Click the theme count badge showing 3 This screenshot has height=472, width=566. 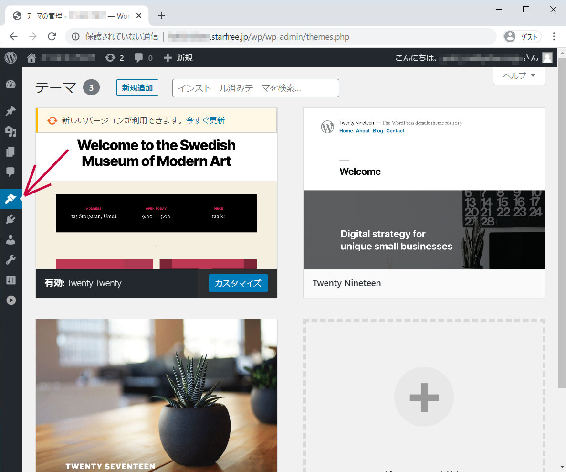(x=91, y=87)
